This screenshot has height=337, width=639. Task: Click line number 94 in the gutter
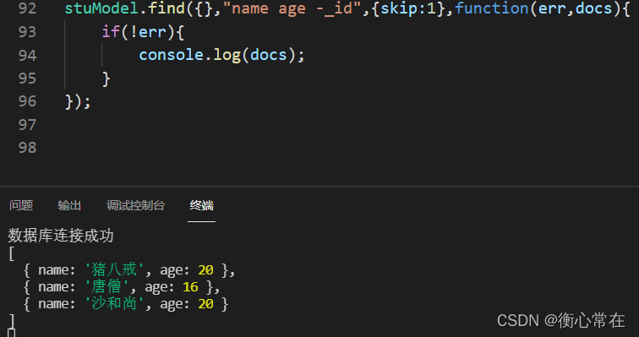coord(27,55)
